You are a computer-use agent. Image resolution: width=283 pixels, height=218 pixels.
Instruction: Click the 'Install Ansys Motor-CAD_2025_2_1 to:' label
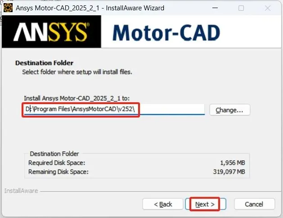tap(76, 98)
